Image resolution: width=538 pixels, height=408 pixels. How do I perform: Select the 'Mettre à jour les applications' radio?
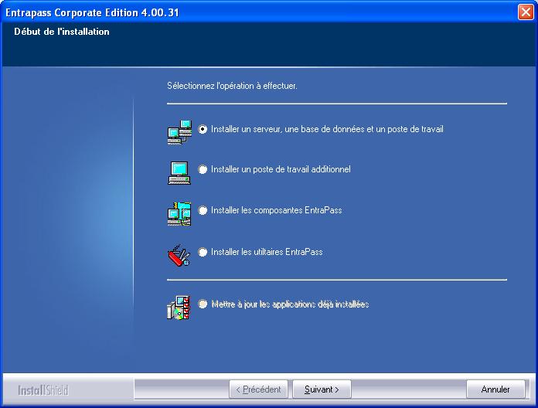(203, 304)
